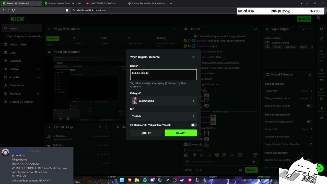
Task: Go back in the browser
Action: (x=3, y=10)
